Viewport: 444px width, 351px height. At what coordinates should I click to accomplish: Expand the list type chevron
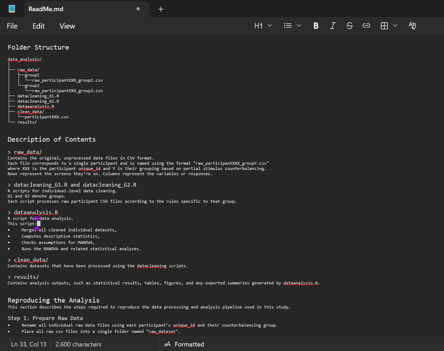(299, 26)
